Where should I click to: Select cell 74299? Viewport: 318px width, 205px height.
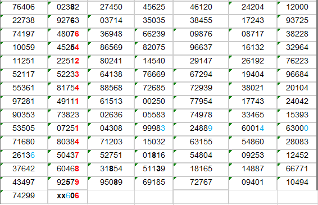24,196
